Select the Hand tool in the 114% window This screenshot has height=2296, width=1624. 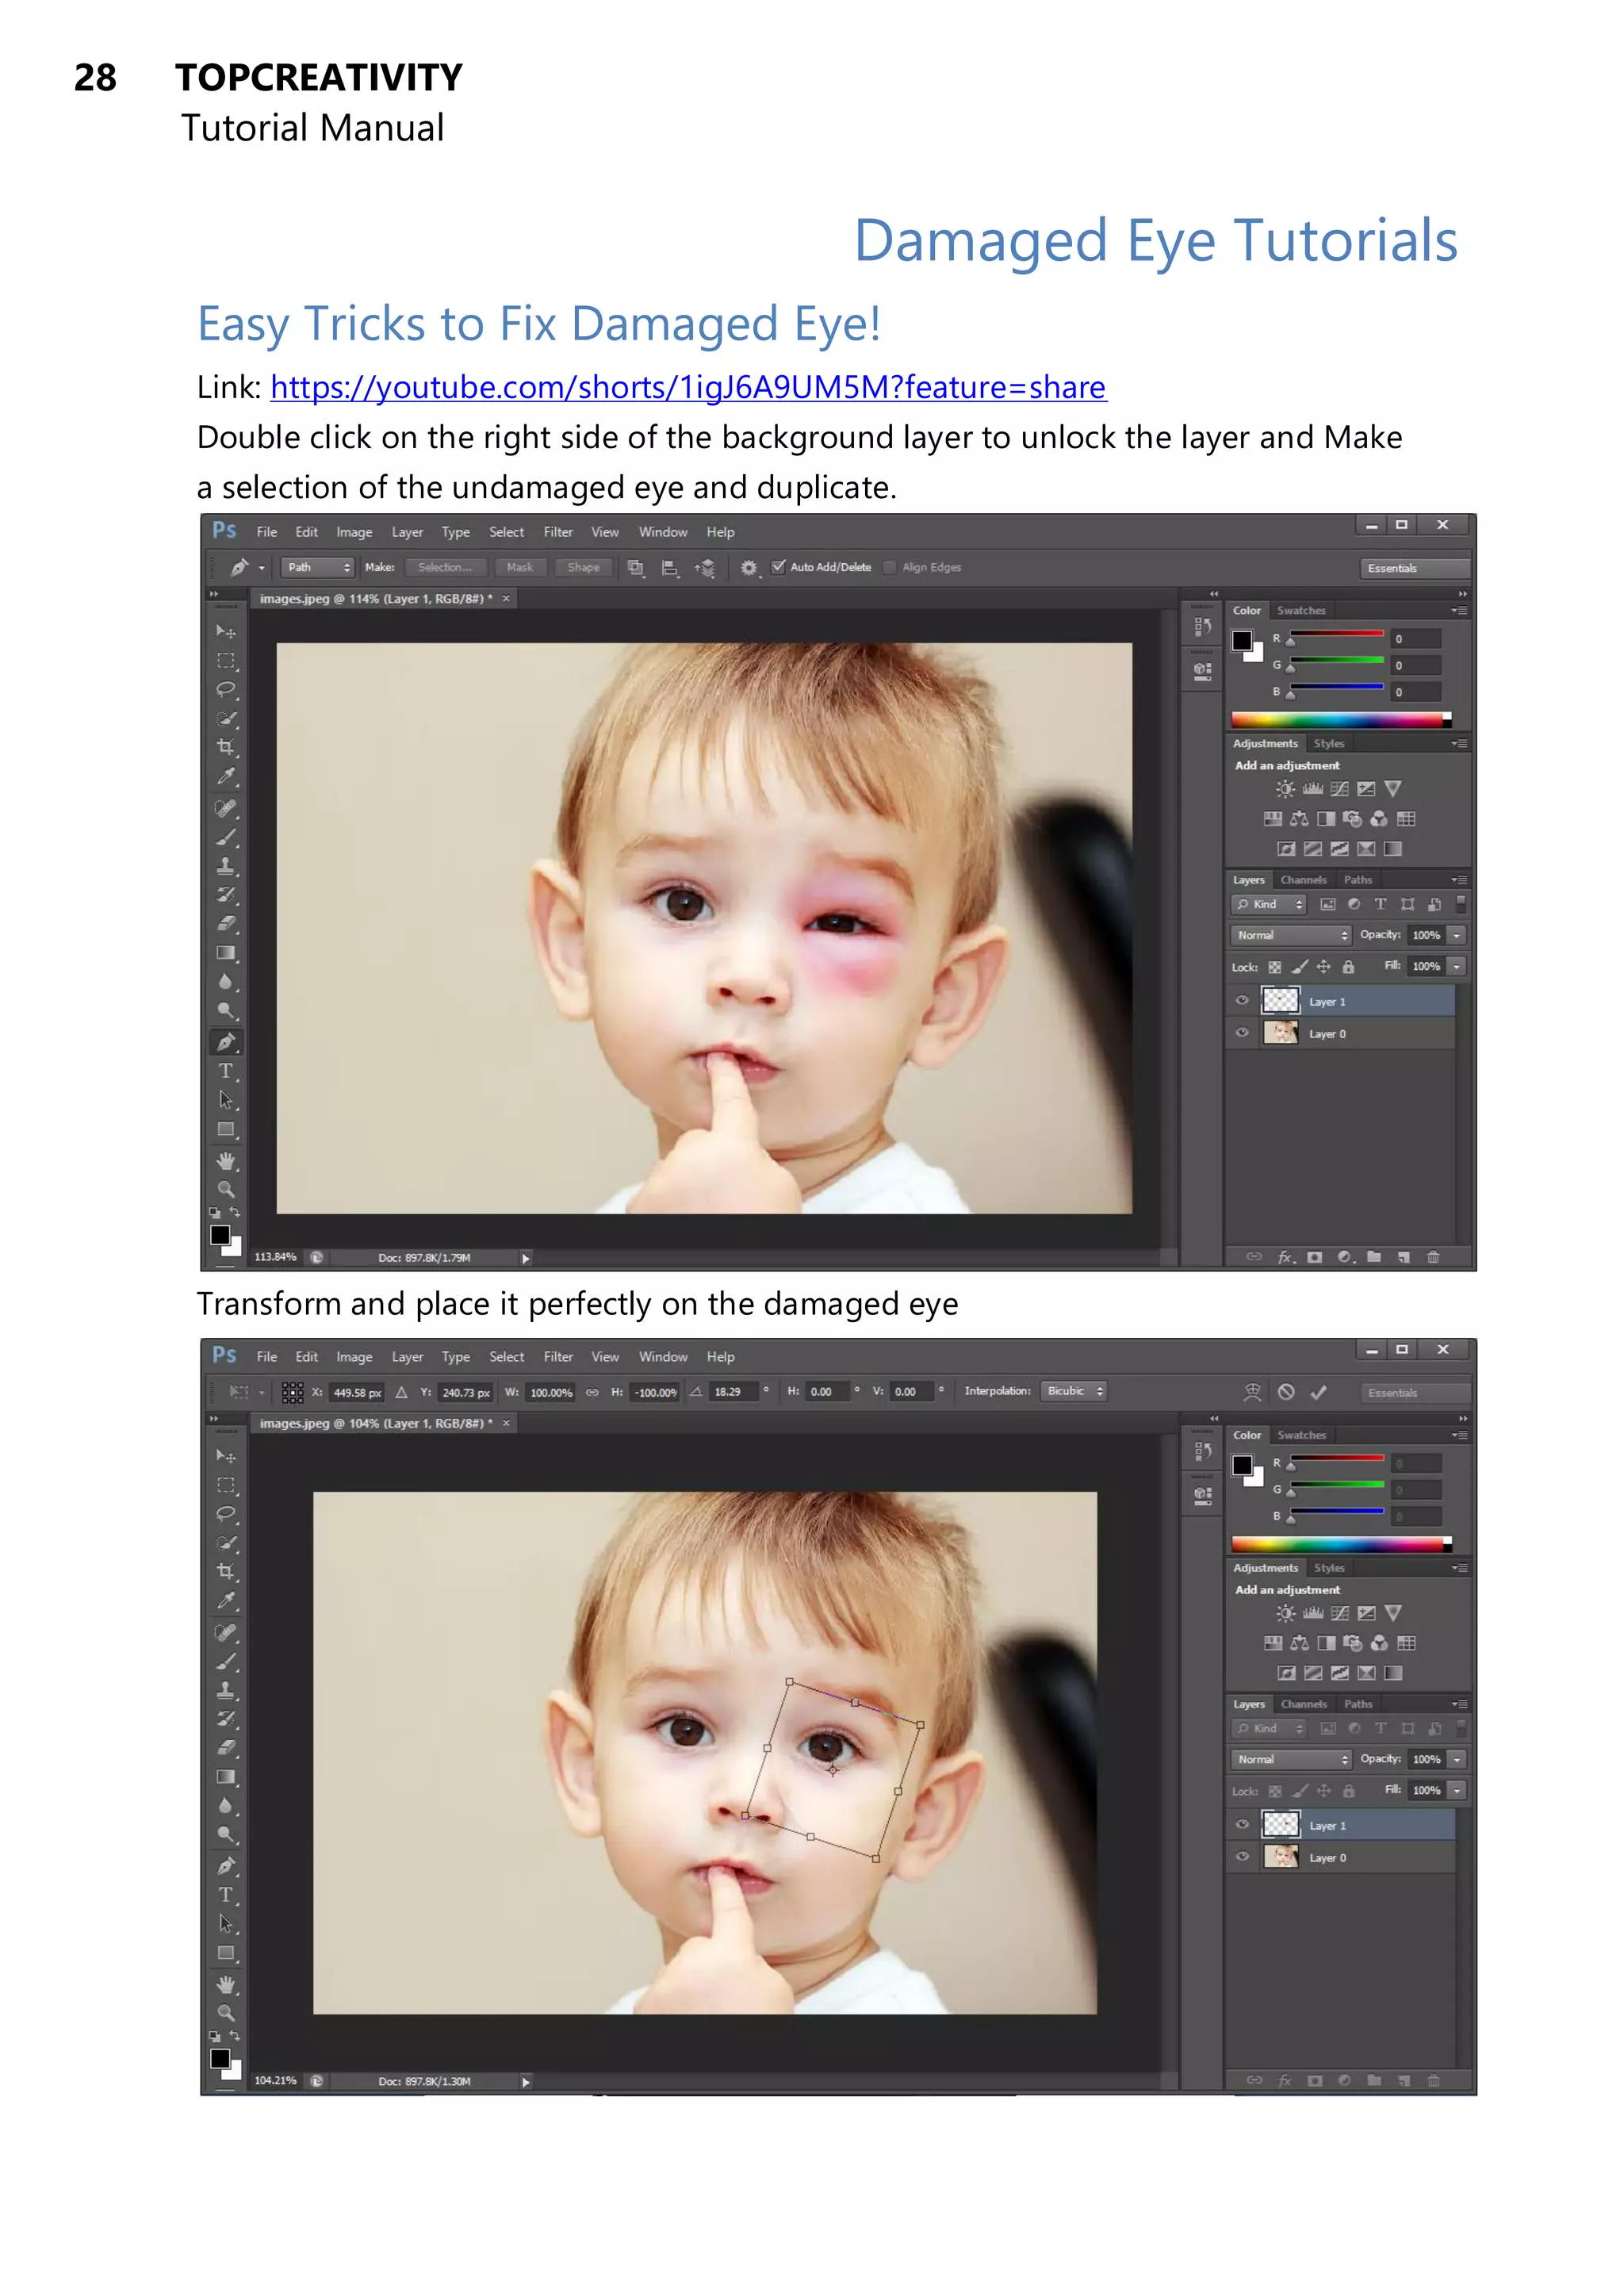click(x=226, y=1160)
